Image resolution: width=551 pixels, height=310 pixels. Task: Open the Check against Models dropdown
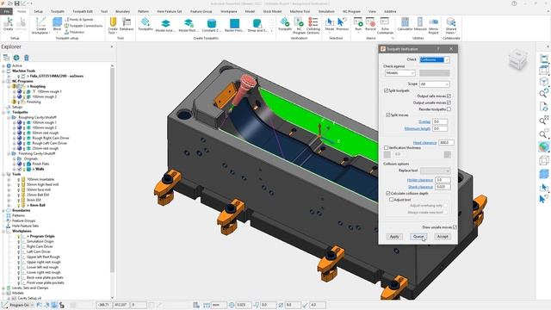tap(399, 73)
